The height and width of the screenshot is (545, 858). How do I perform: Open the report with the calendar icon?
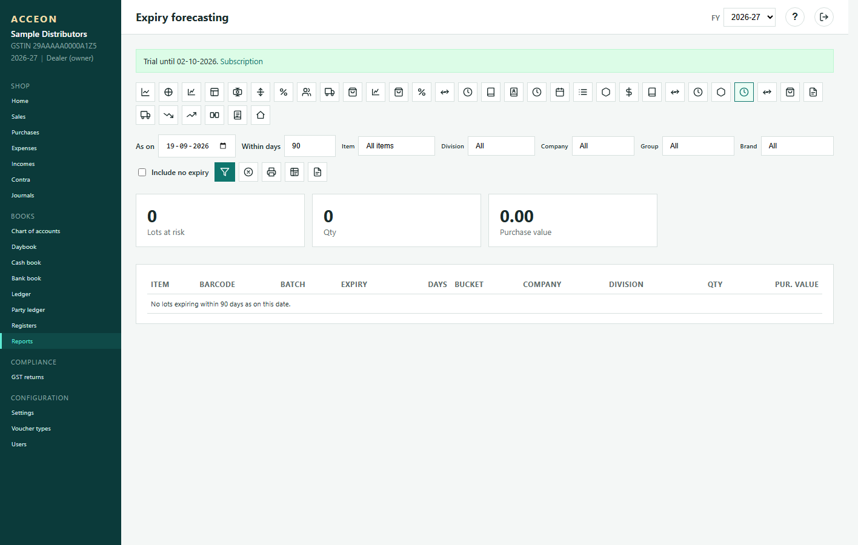click(560, 92)
